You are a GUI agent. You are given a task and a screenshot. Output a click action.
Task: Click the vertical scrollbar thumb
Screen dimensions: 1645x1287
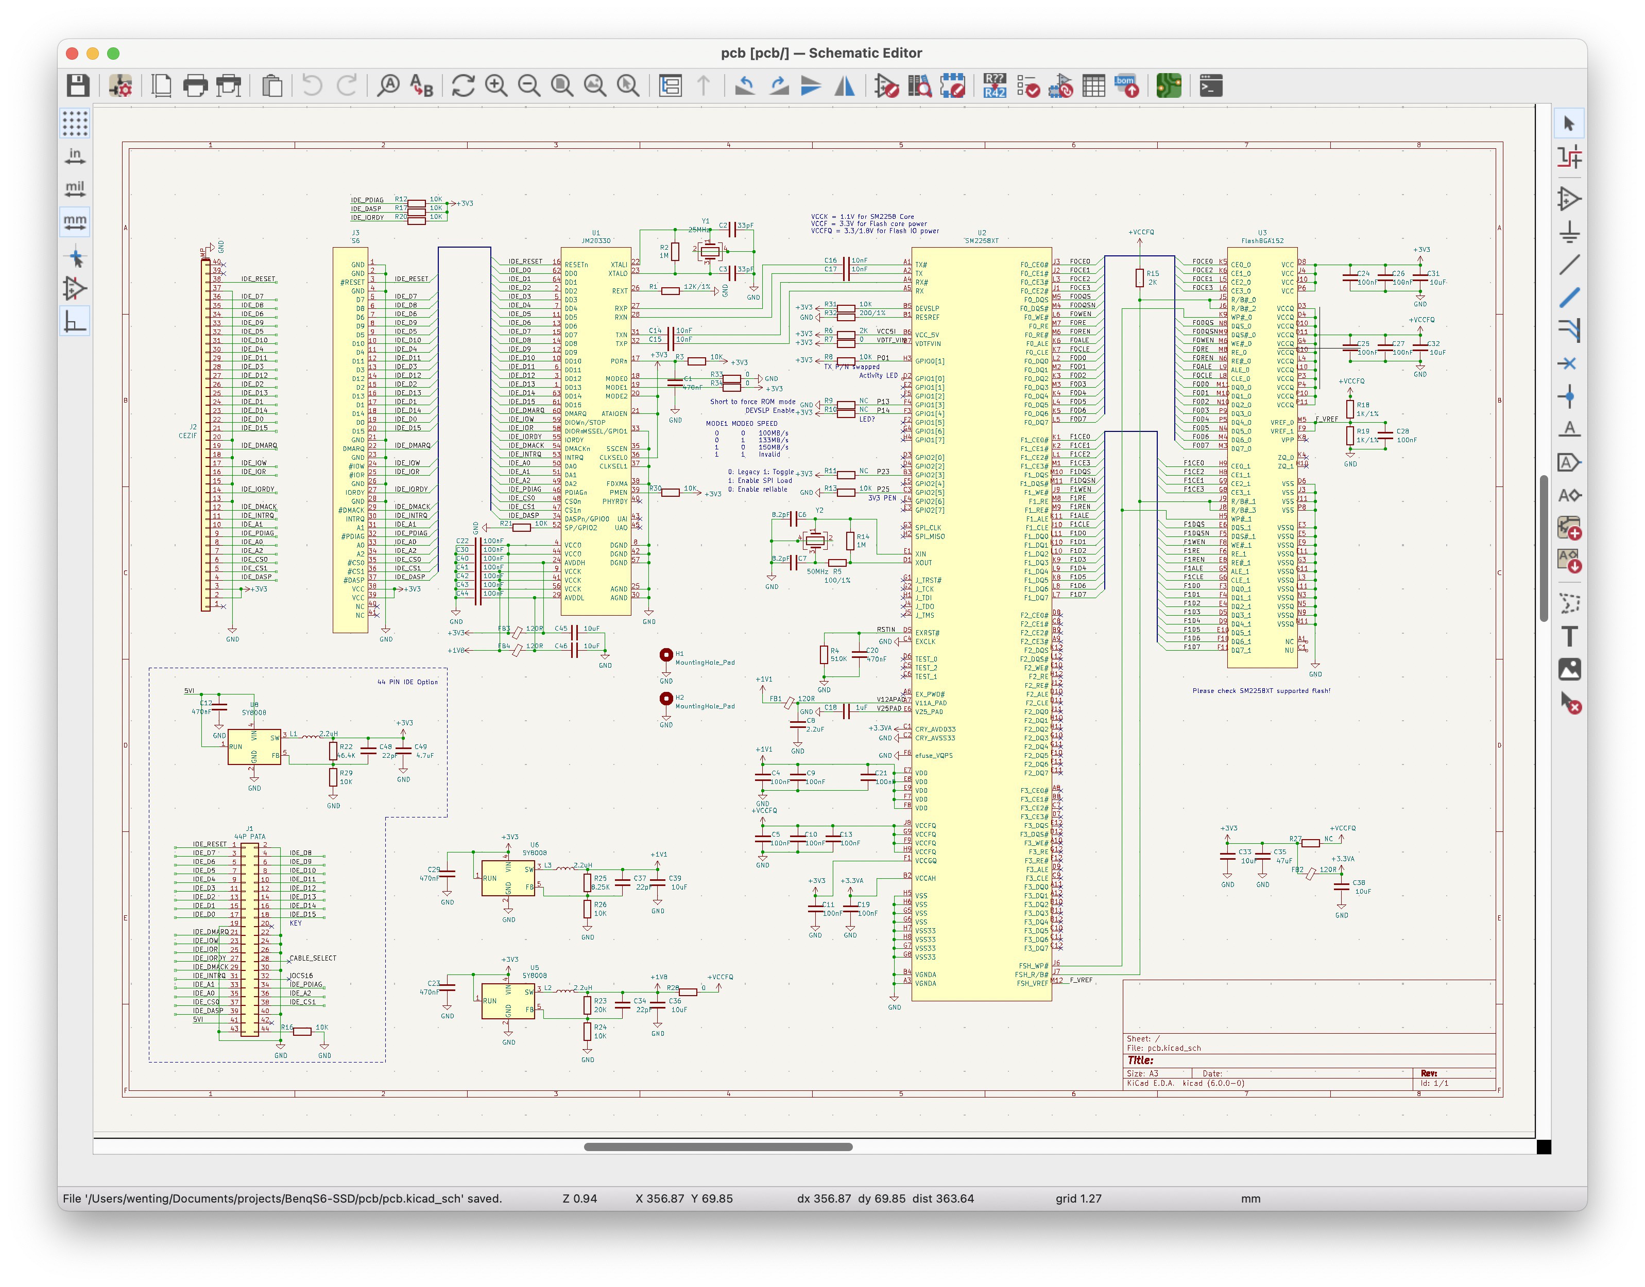pyautogui.click(x=1543, y=549)
